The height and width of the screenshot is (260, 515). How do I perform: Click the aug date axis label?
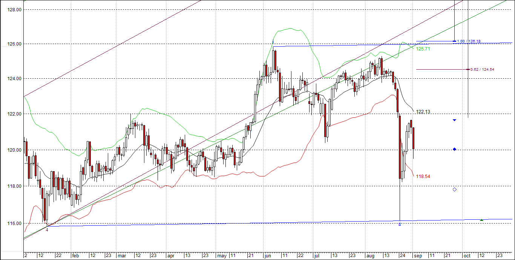click(370, 255)
